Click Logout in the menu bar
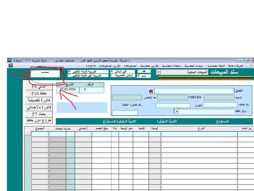 point(91,66)
